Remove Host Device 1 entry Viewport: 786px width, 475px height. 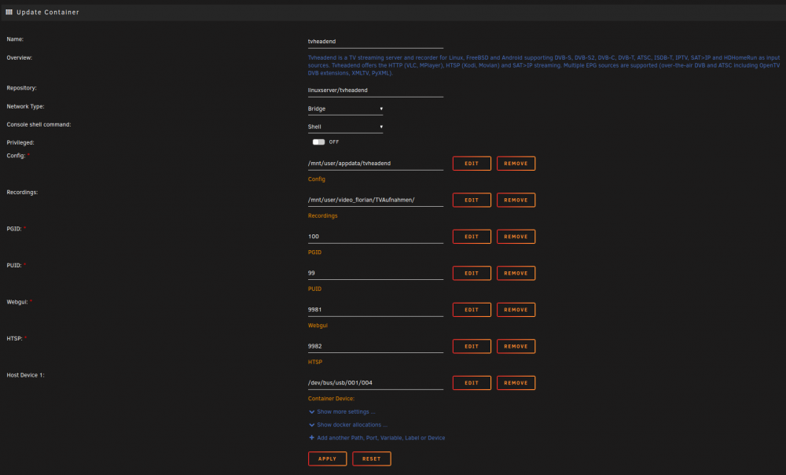click(x=516, y=383)
